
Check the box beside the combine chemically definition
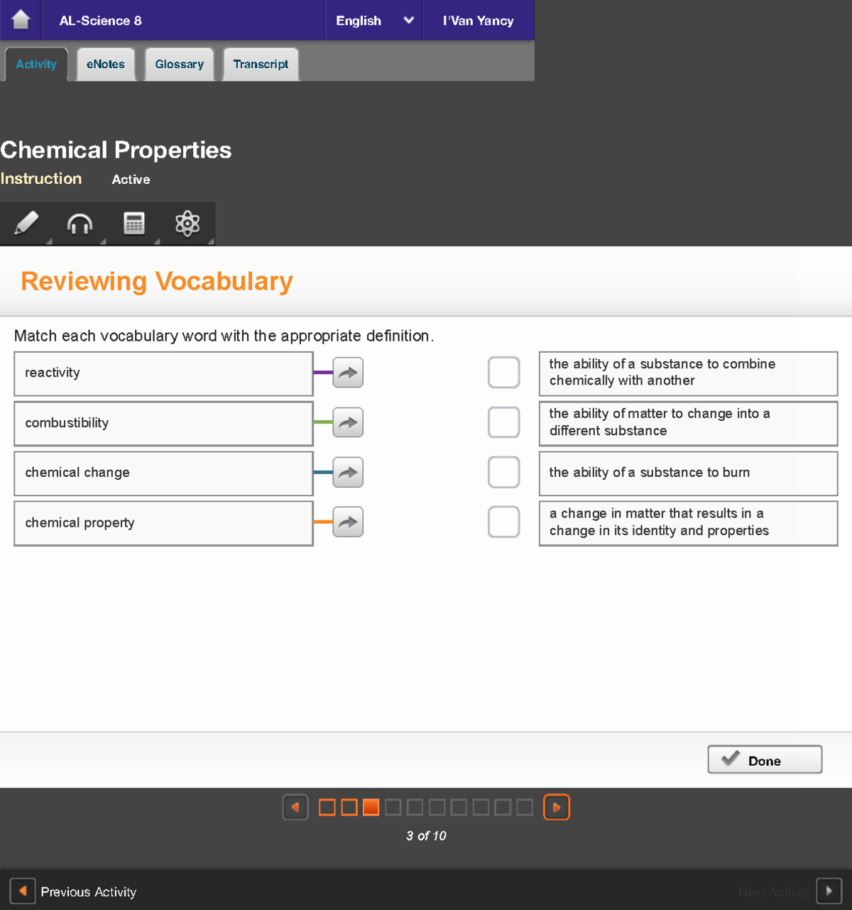pos(503,372)
